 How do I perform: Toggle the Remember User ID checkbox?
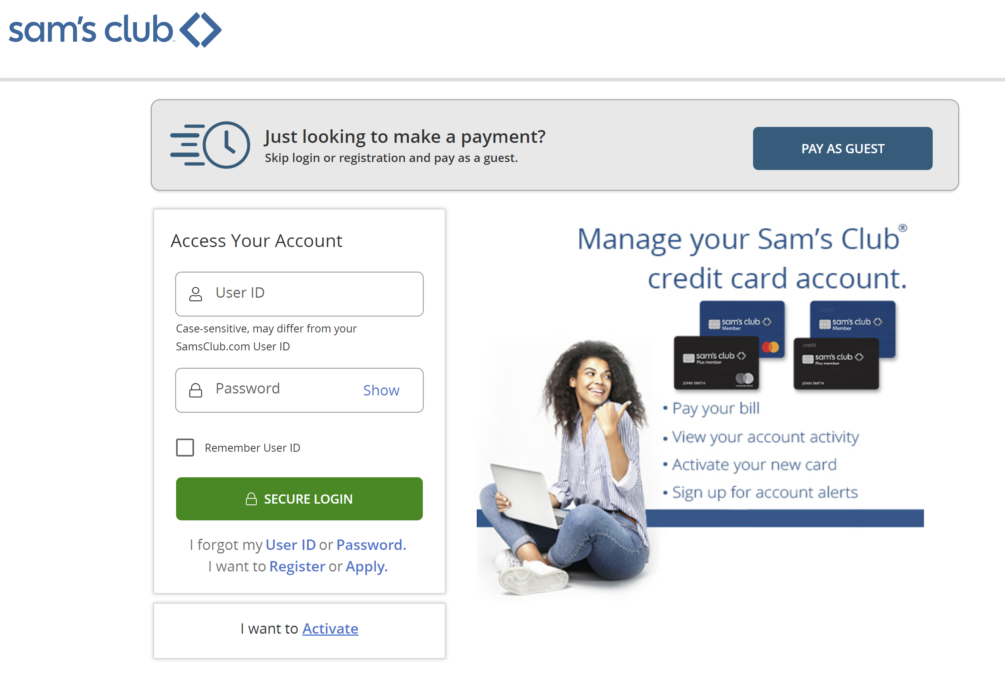pos(186,447)
